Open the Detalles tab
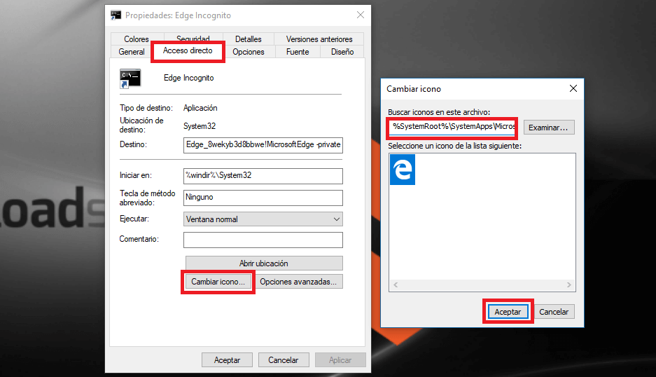656x377 pixels. pyautogui.click(x=248, y=39)
